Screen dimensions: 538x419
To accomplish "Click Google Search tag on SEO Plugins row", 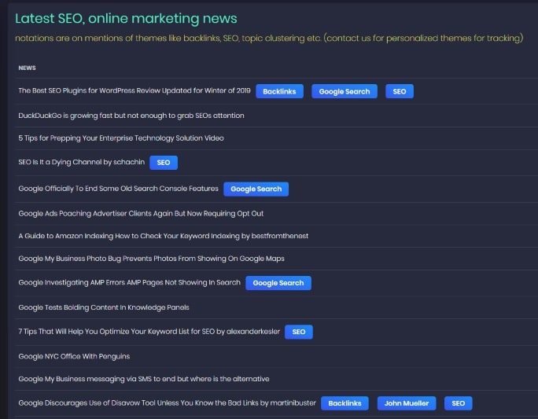I will click(x=345, y=91).
